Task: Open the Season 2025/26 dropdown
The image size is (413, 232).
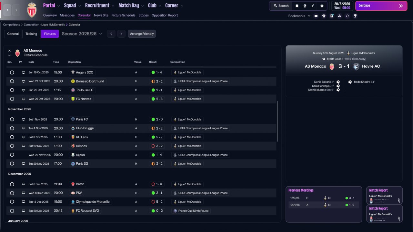Action: click(82, 34)
